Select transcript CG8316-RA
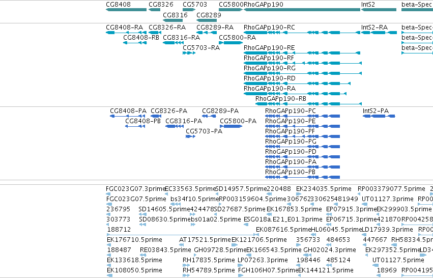433x278 pixels. [173, 43]
